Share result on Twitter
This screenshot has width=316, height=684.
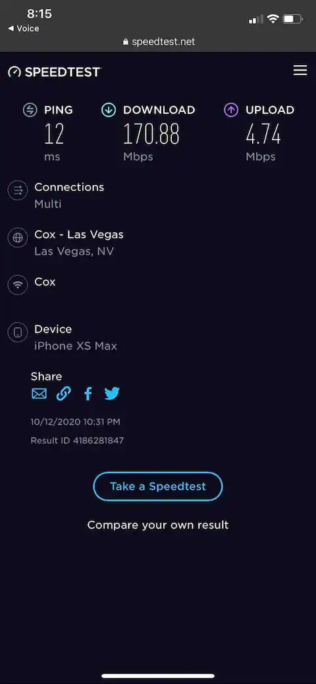tap(112, 394)
